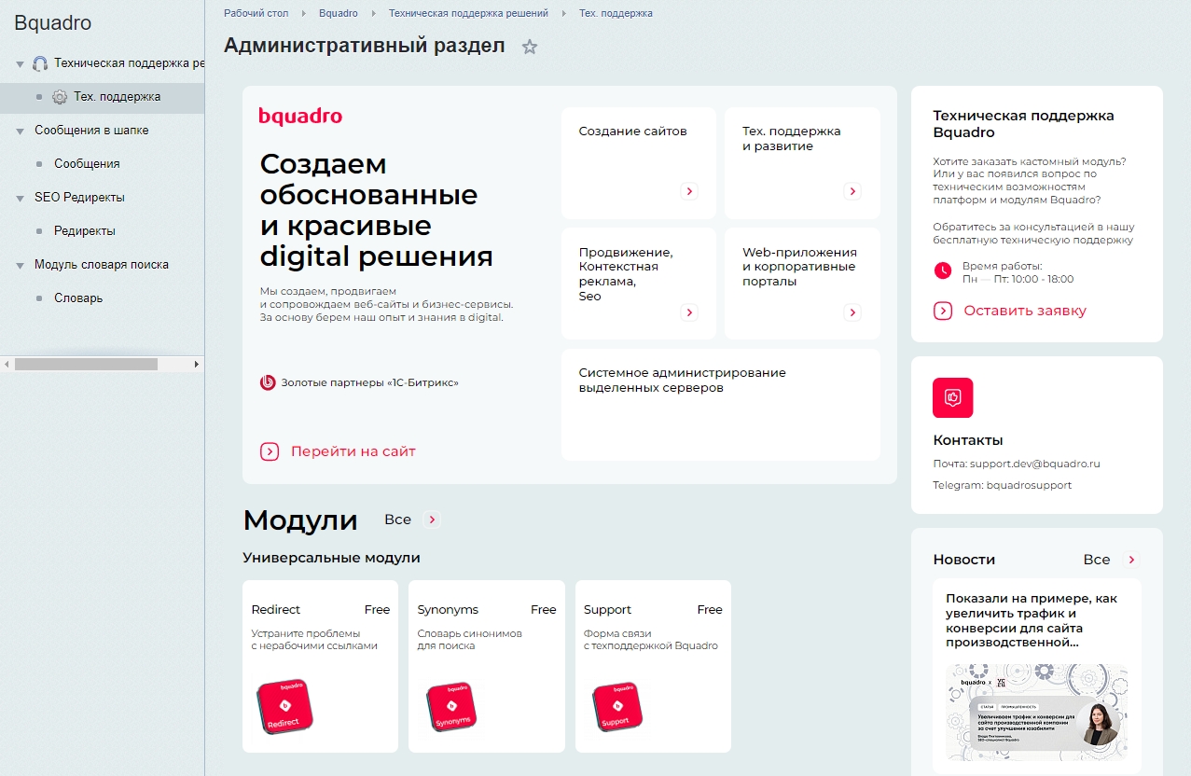Click arrow next to Модули Все
1191x776 pixels.
(x=431, y=520)
